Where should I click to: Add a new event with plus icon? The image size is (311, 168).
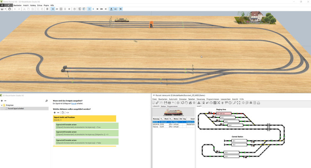pyautogui.click(x=2, y=101)
